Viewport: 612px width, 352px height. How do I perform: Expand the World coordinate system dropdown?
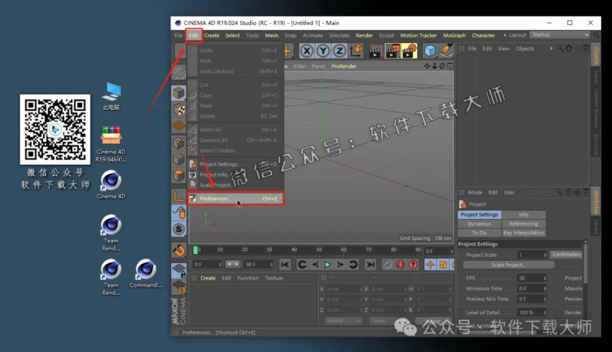pos(342,320)
